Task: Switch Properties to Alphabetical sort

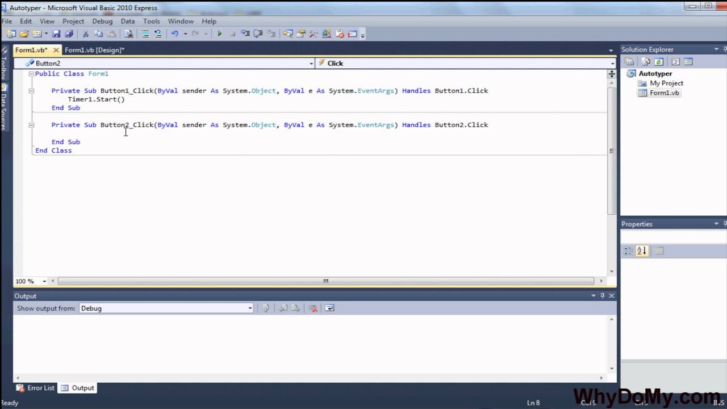Action: pos(642,251)
